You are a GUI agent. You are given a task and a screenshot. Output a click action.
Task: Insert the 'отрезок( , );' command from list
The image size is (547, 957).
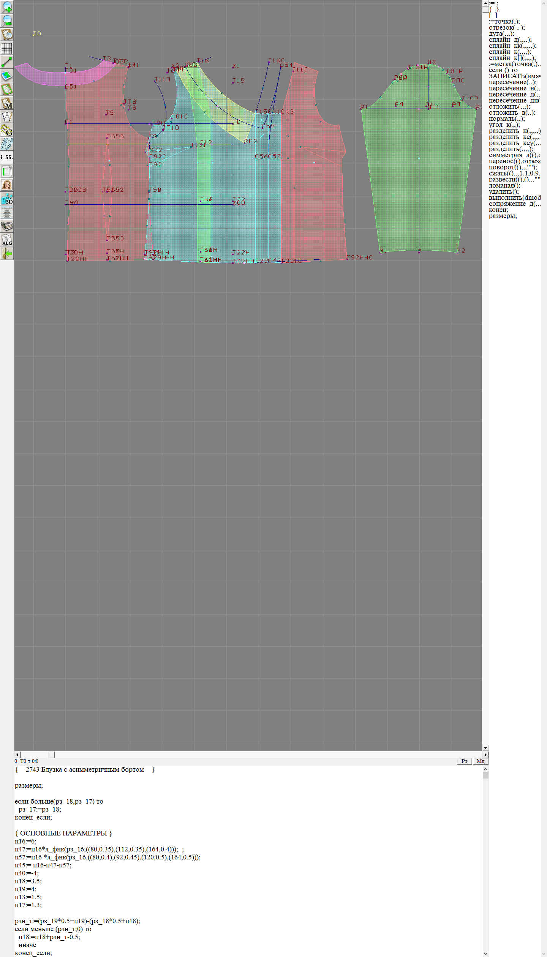(507, 28)
